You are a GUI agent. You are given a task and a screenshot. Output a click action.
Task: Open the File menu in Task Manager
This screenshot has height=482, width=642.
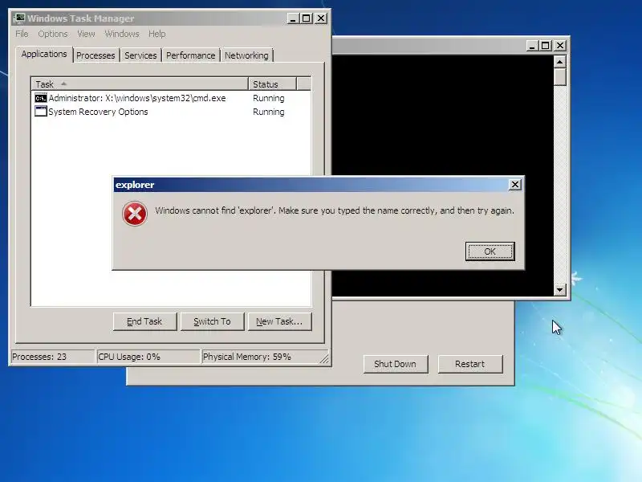(22, 34)
